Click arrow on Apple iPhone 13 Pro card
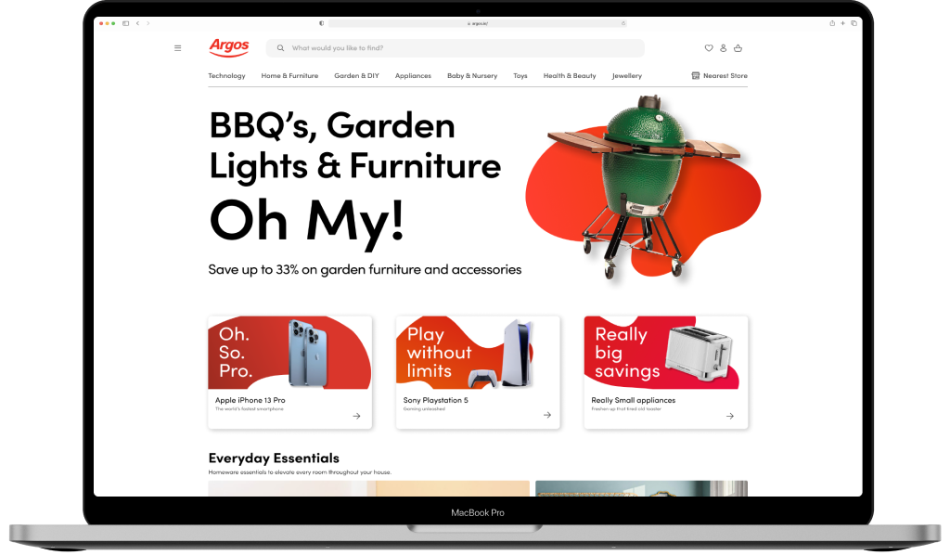This screenshot has width=950, height=555. coord(357,416)
